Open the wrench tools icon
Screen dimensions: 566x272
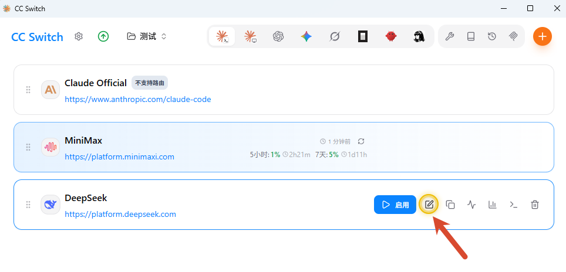pos(449,36)
